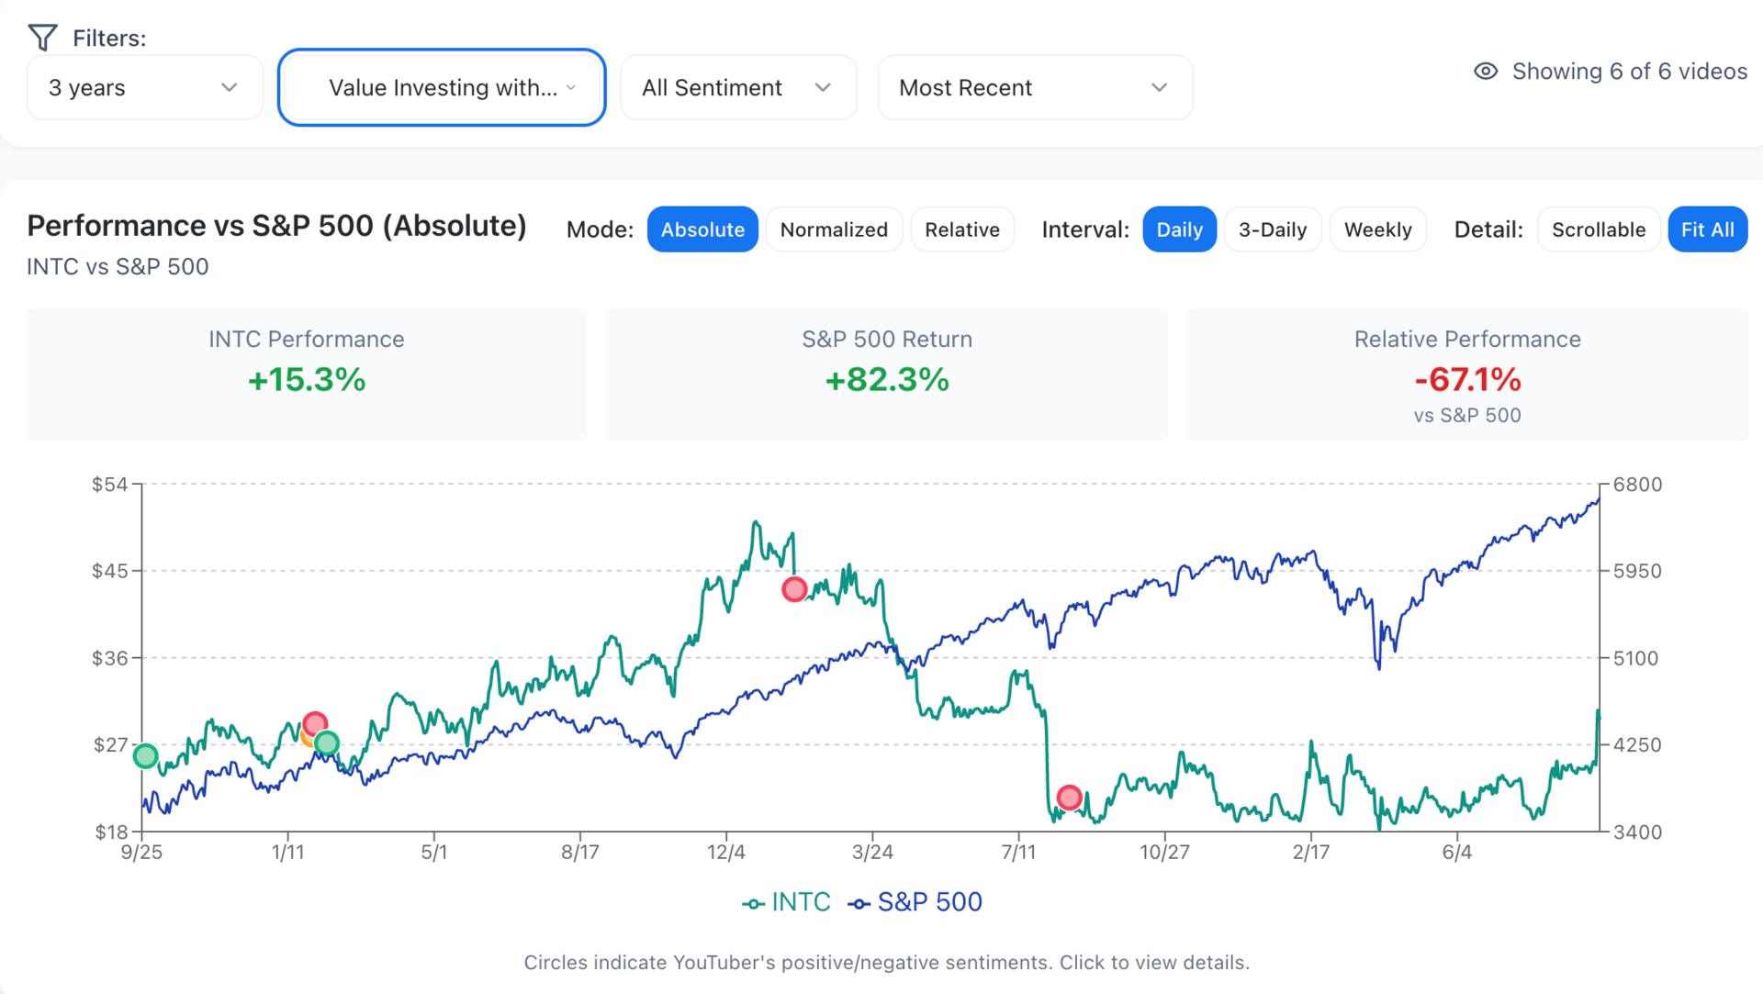Open the 3 years time range dropdown

pyautogui.click(x=144, y=87)
